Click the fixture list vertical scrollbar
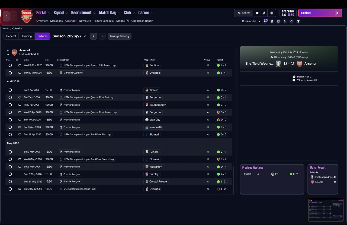The height and width of the screenshot is (225, 347). pyautogui.click(x=233, y=180)
